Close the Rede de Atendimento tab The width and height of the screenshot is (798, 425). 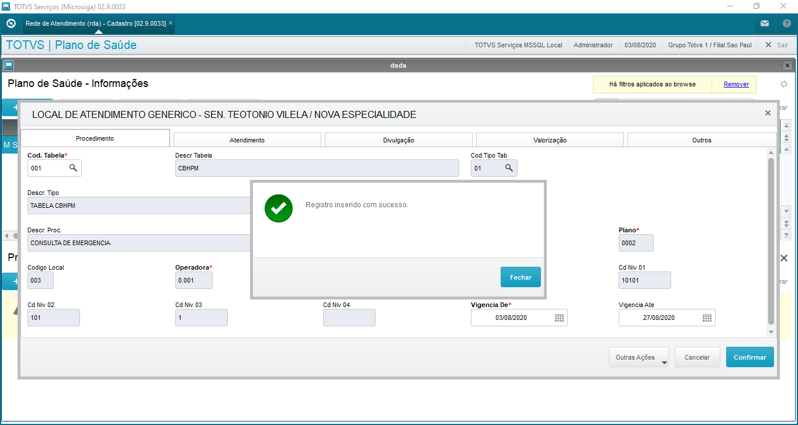(171, 23)
